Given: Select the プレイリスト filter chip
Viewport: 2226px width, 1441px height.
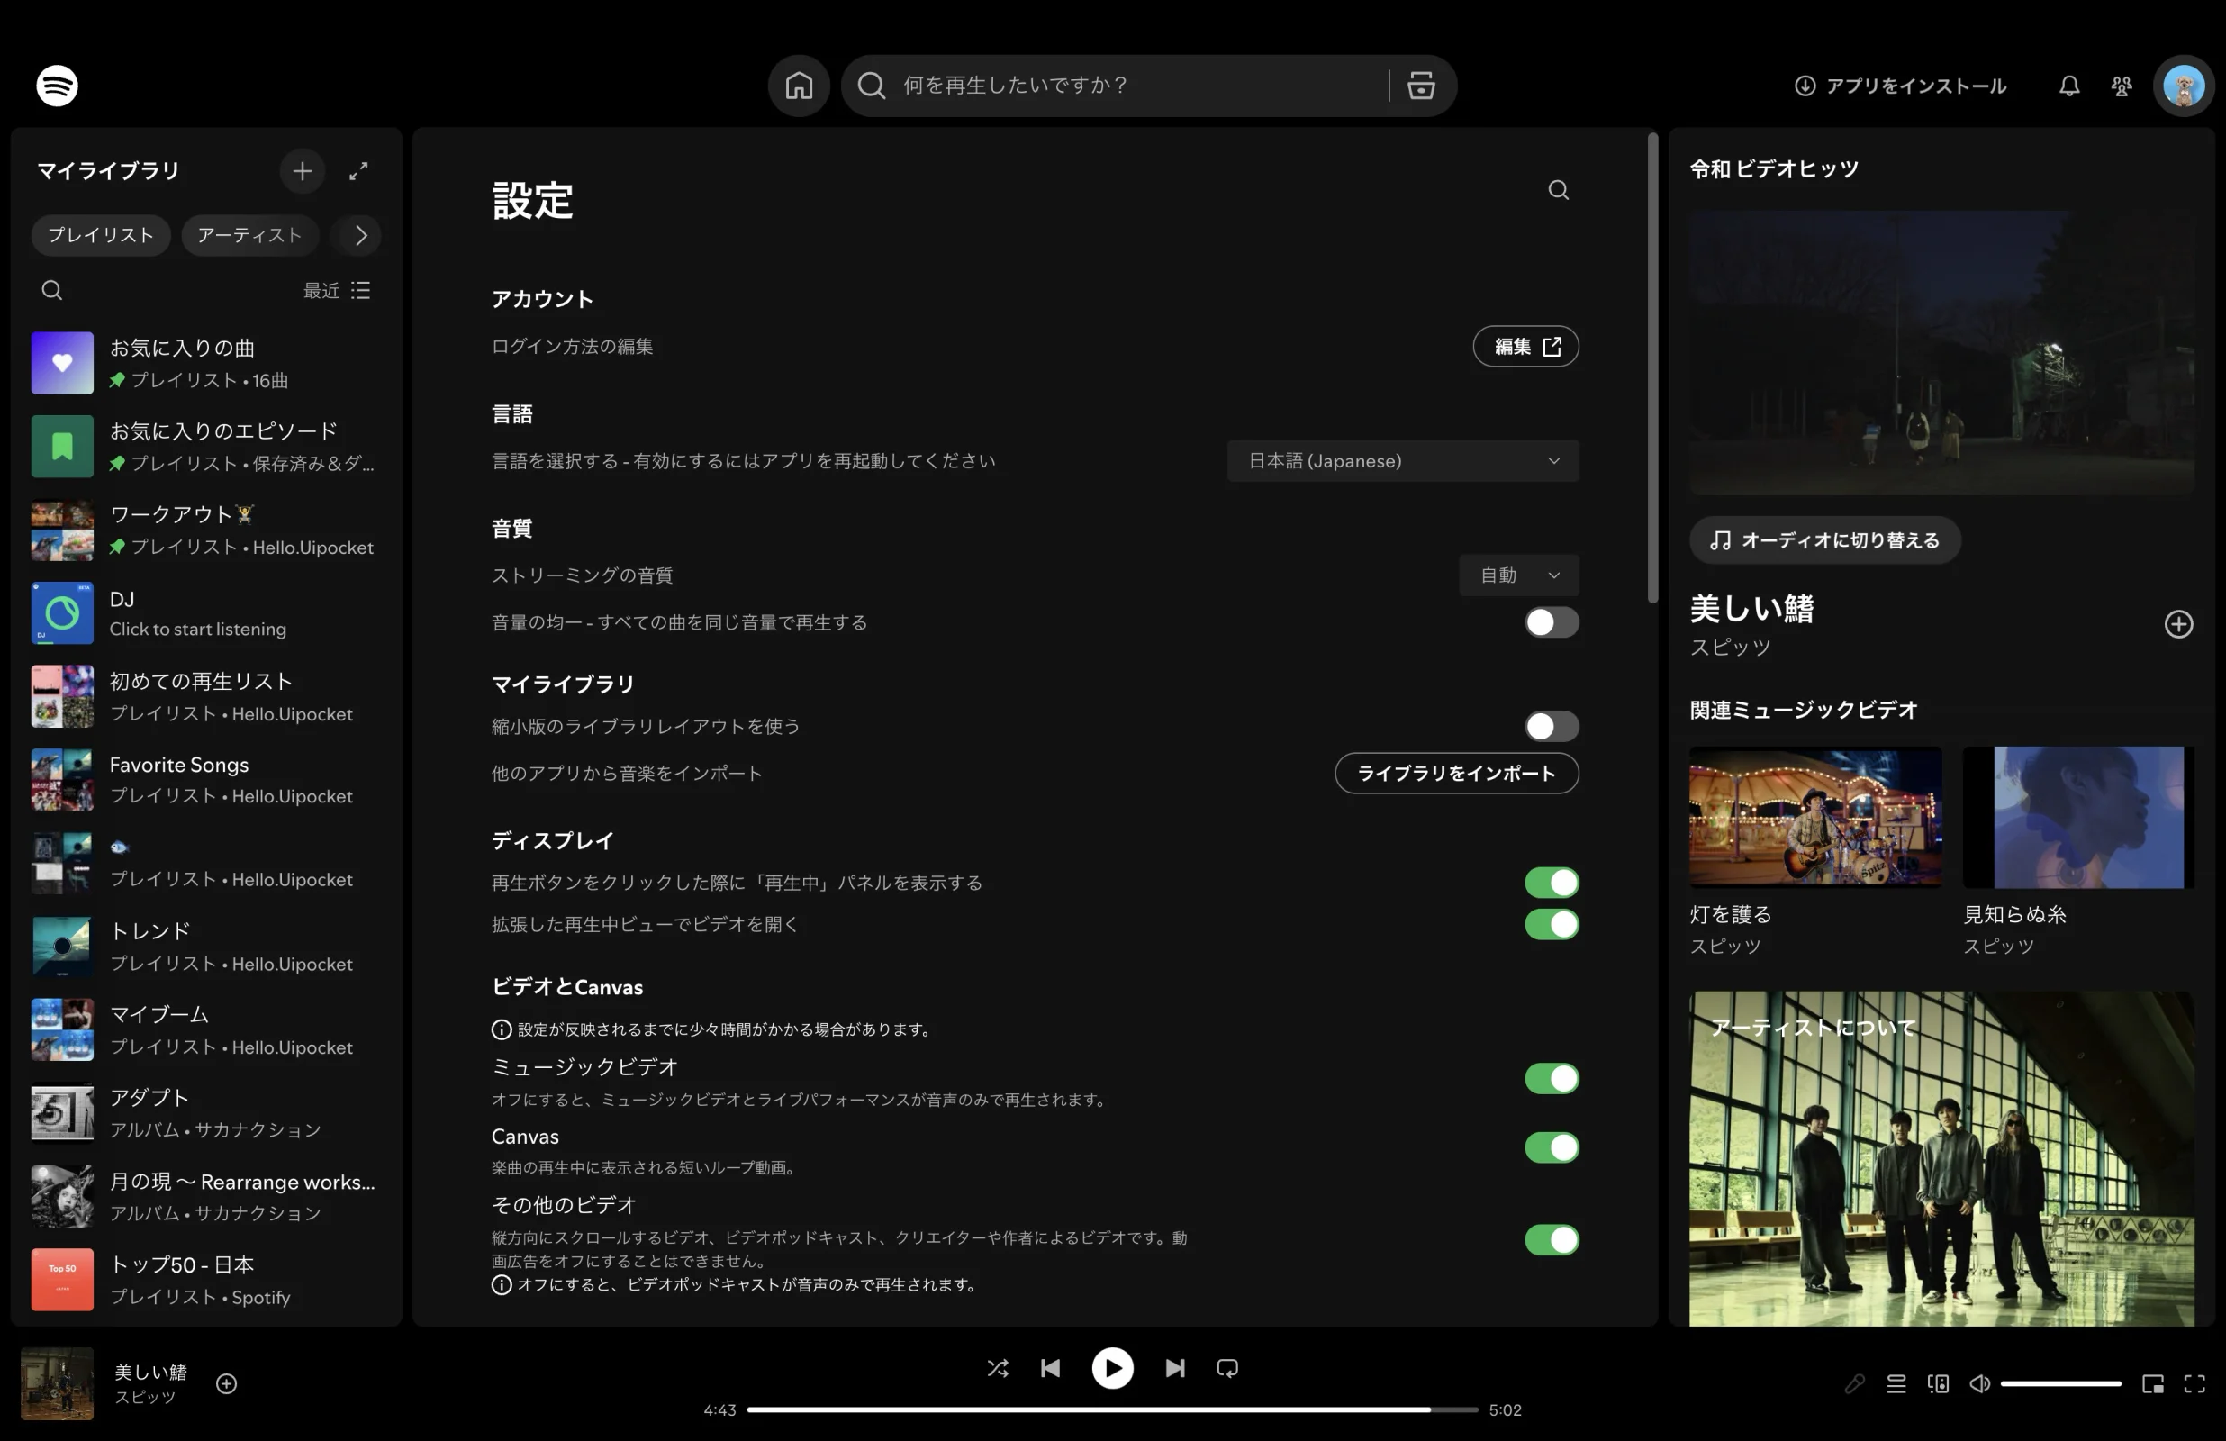Looking at the screenshot, I should tap(101, 235).
